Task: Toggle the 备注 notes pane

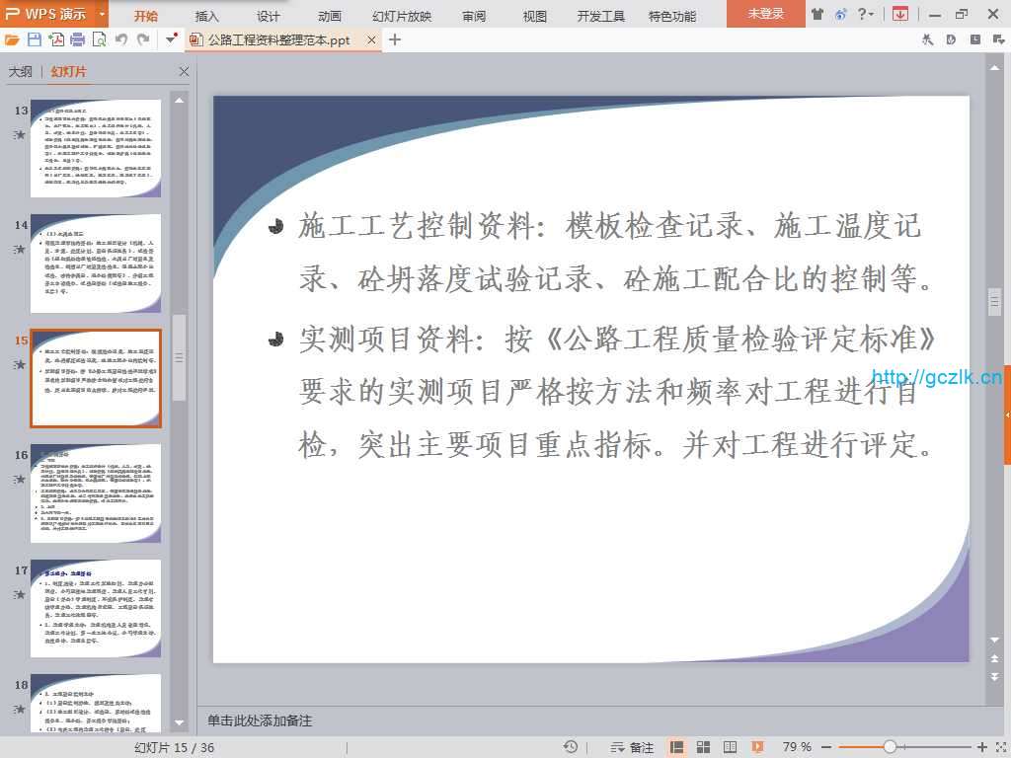Action: pos(633,747)
